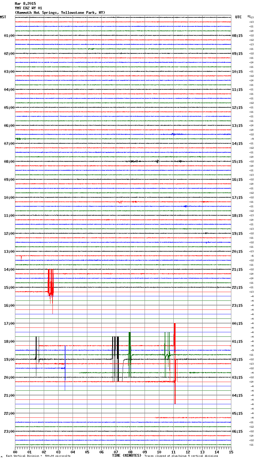Click the "20:00" MST time label
Image resolution: width=255 pixels, height=460 pixels.
(9, 377)
